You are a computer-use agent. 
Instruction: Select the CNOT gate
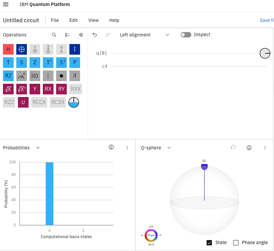point(21,49)
